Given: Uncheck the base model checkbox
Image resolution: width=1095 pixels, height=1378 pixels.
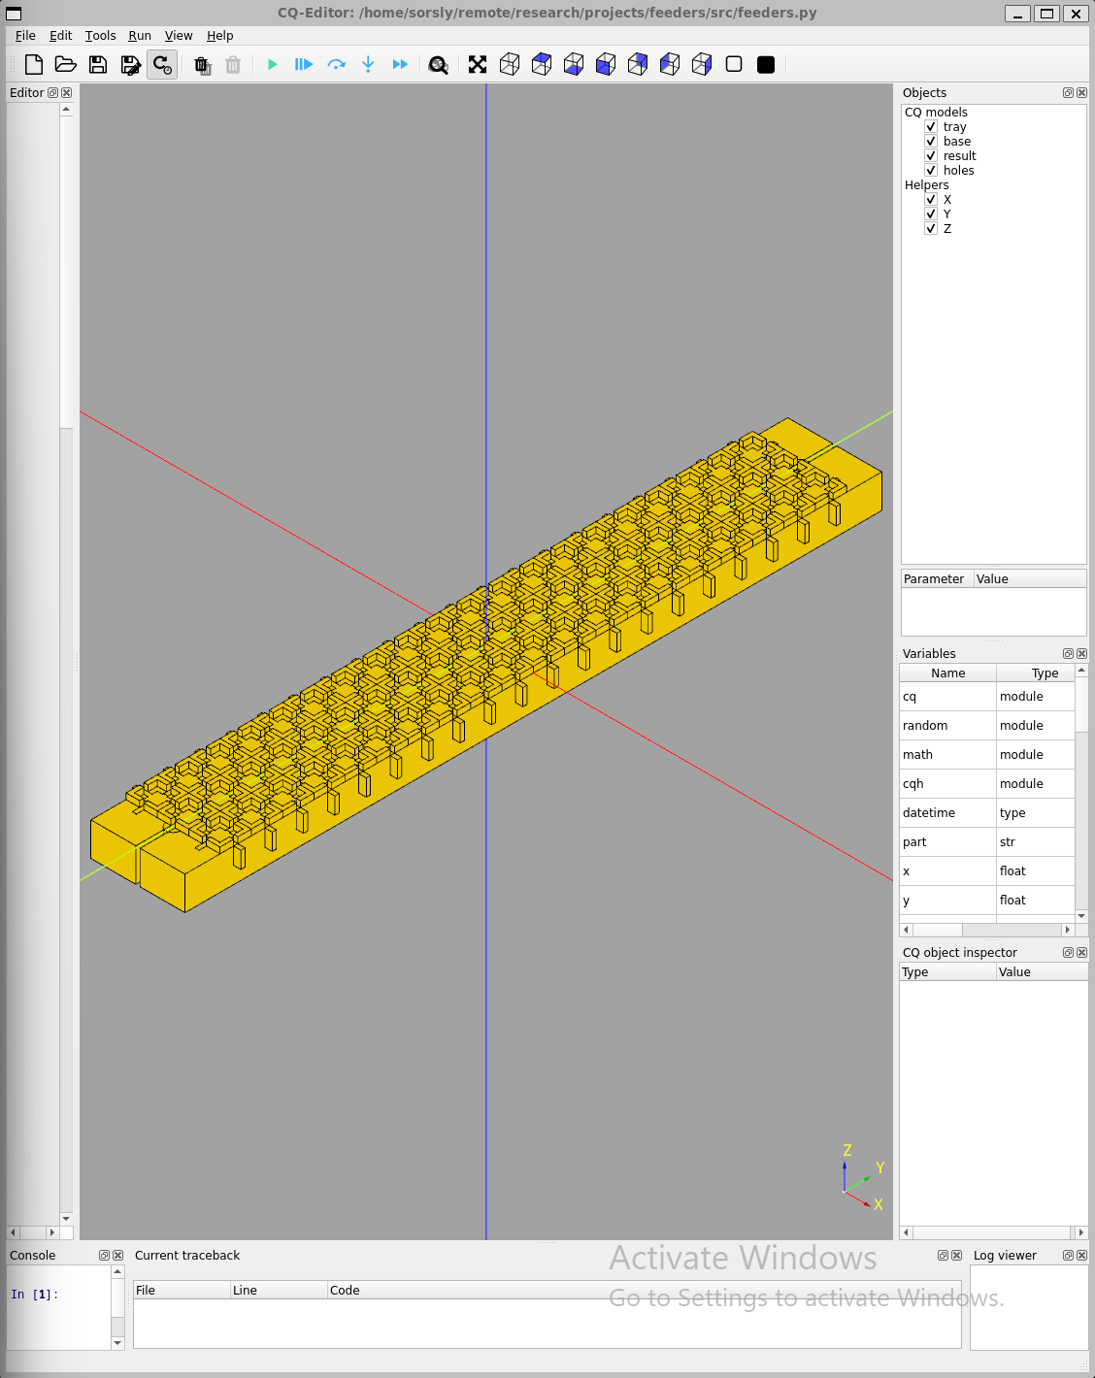Looking at the screenshot, I should (x=931, y=142).
